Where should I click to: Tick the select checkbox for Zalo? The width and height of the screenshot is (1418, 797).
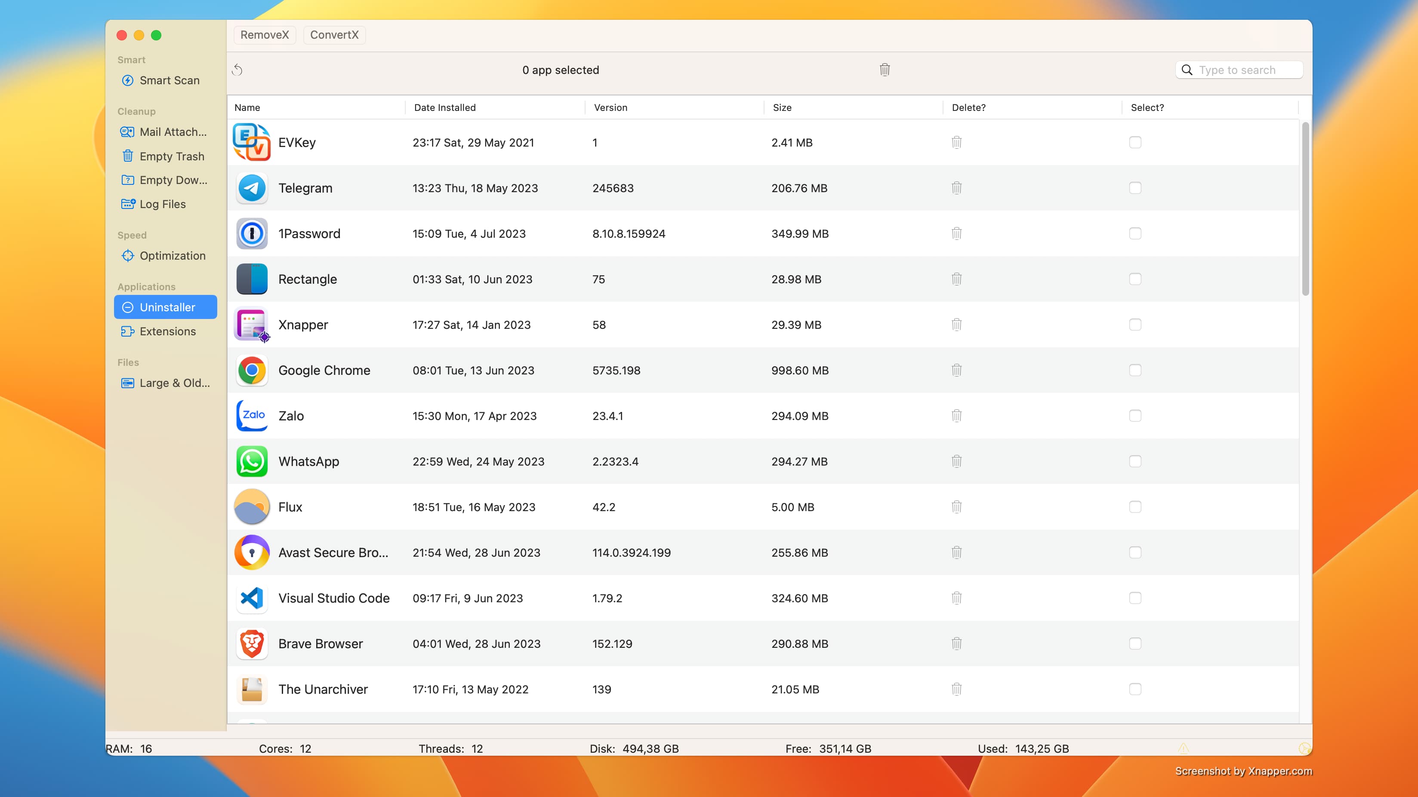[1135, 416]
